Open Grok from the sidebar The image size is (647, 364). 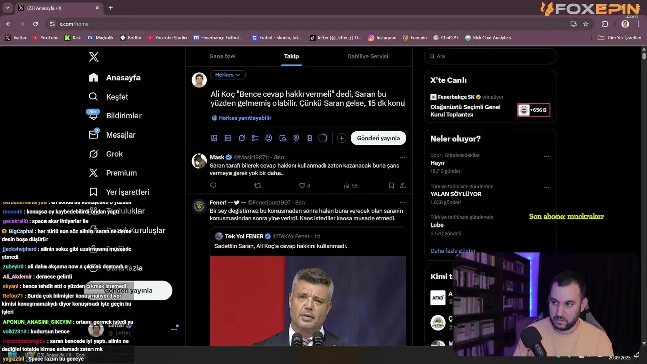(106, 154)
